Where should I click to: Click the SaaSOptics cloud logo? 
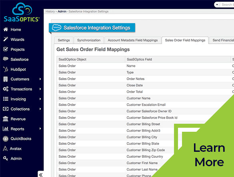(x=22, y=12)
